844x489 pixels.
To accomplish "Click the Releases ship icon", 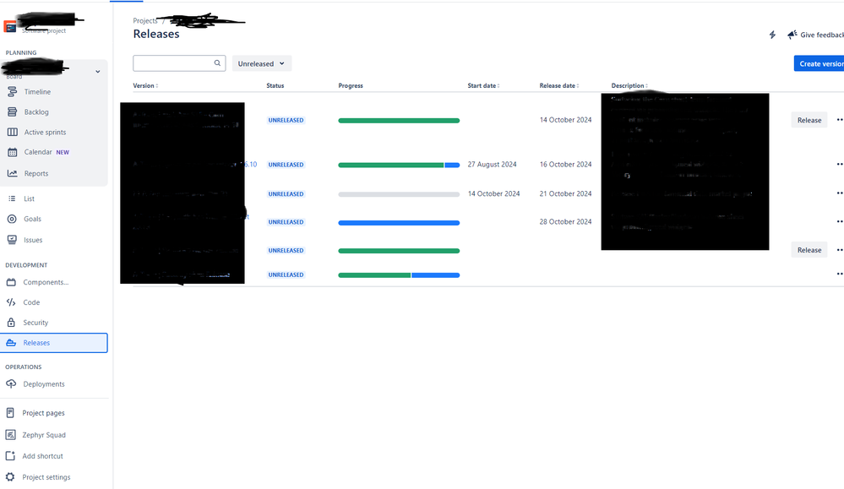I will point(11,343).
